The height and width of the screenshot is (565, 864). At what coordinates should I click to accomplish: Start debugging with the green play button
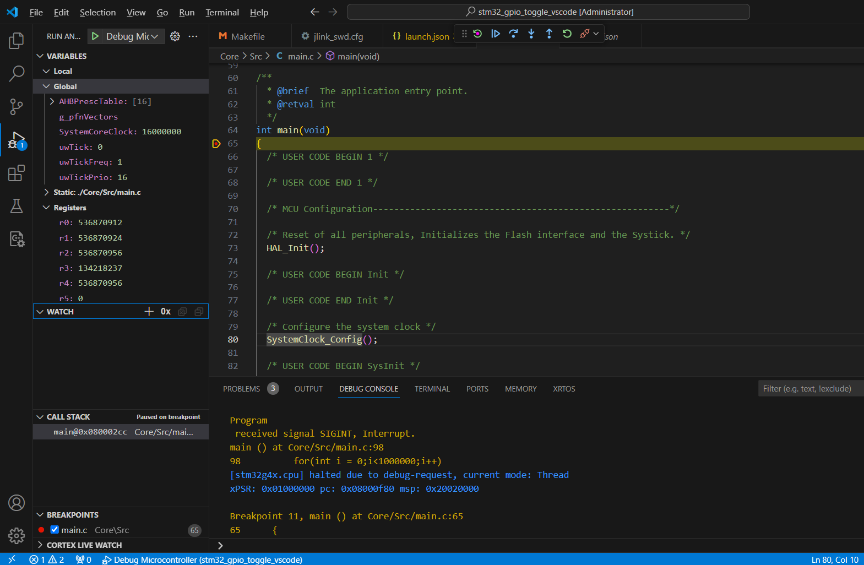pos(95,36)
